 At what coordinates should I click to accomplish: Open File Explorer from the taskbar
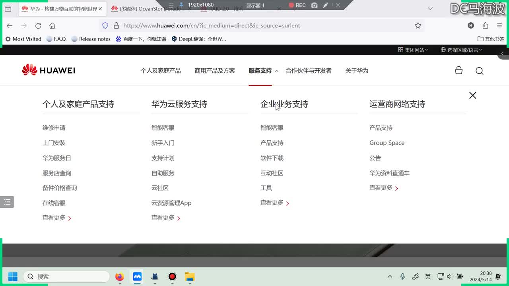(x=190, y=276)
